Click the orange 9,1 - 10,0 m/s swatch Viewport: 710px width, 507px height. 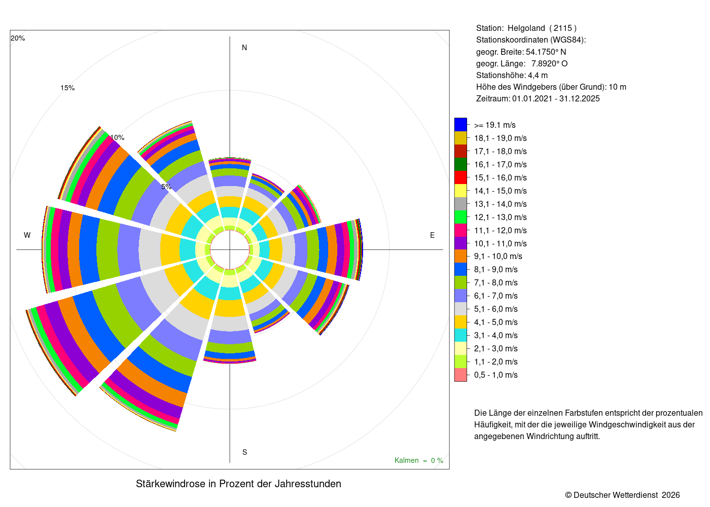[460, 256]
